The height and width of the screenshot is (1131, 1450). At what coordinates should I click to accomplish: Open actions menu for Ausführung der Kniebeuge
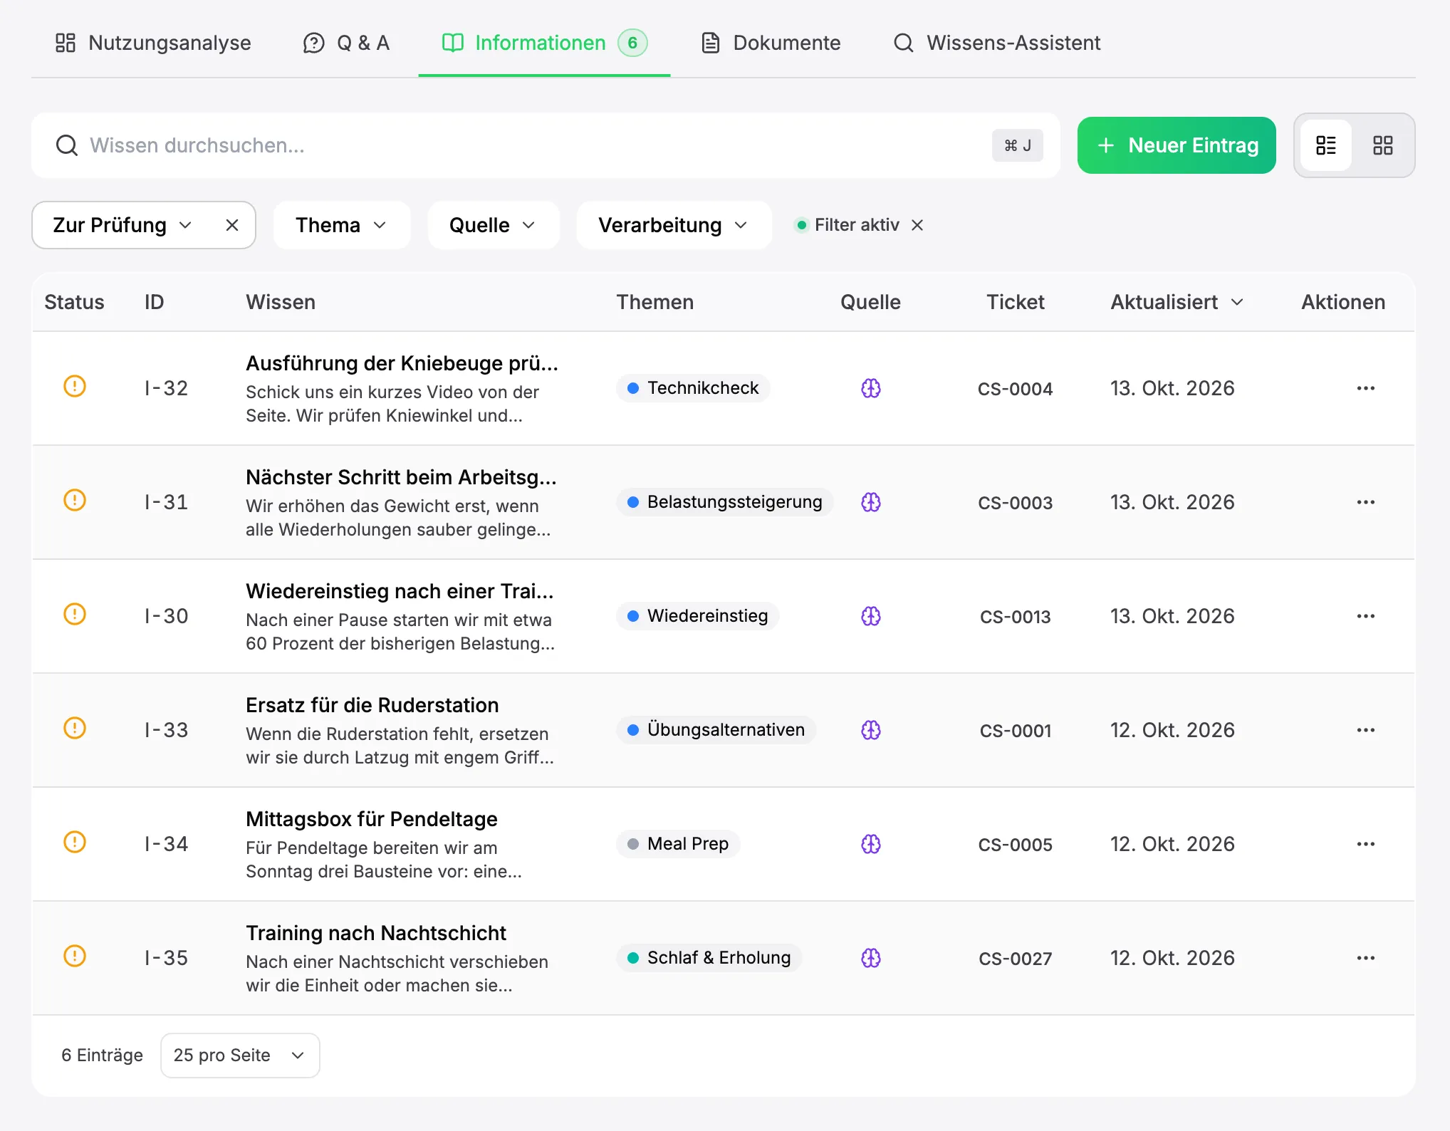(1365, 388)
